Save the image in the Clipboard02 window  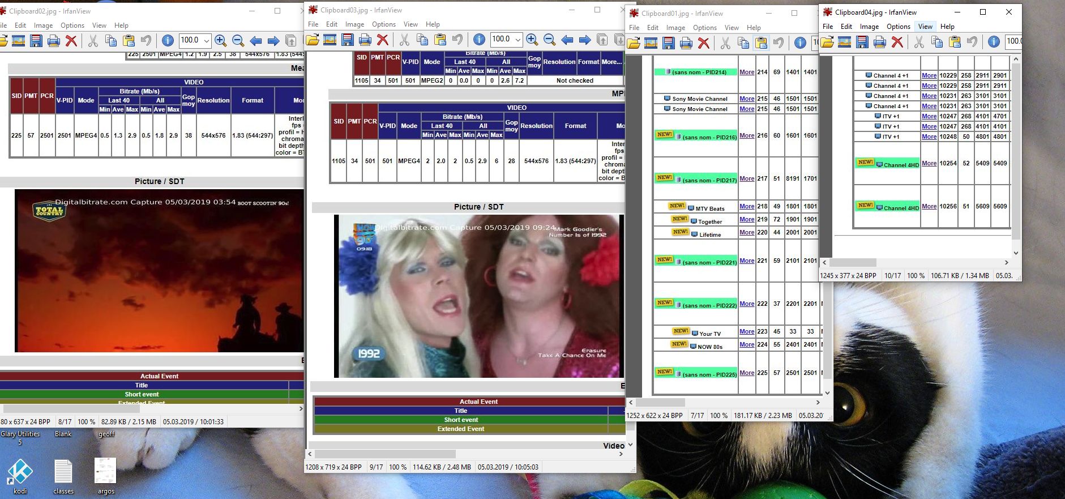coord(36,41)
